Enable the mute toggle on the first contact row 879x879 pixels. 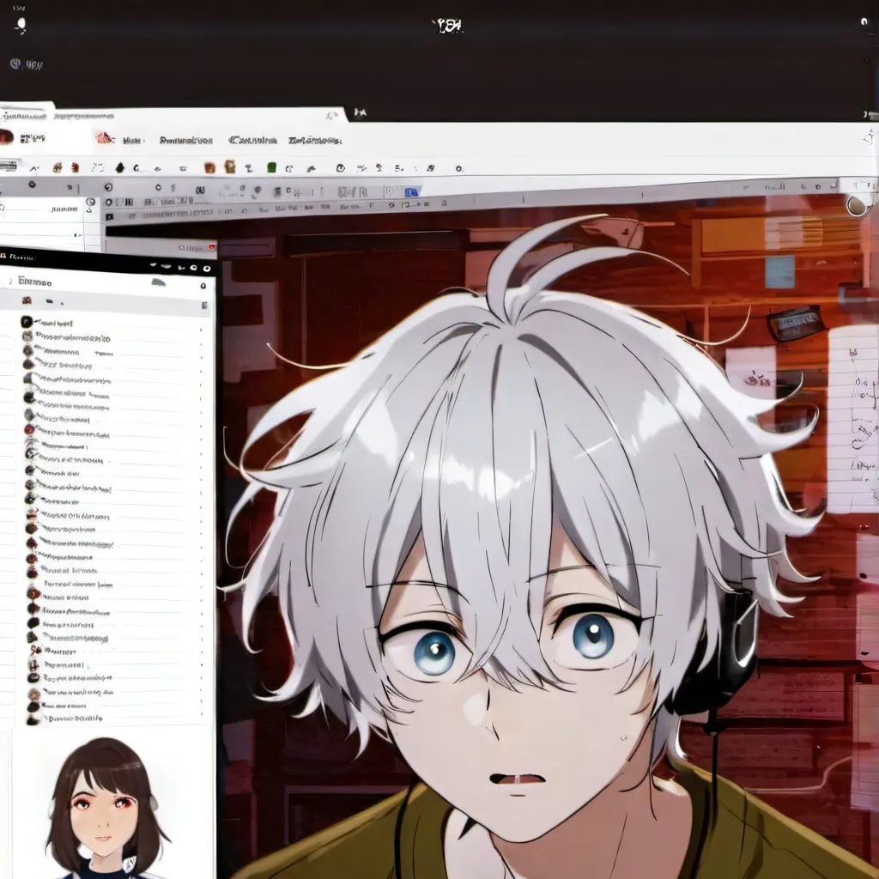[200, 329]
